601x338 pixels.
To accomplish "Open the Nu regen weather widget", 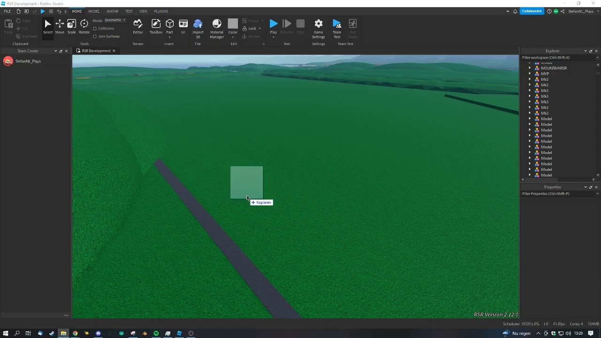I will point(516,333).
